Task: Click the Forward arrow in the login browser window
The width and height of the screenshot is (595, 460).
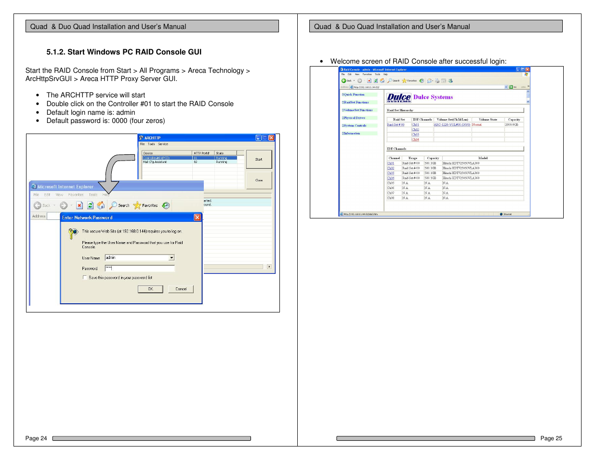Action: (x=64, y=205)
